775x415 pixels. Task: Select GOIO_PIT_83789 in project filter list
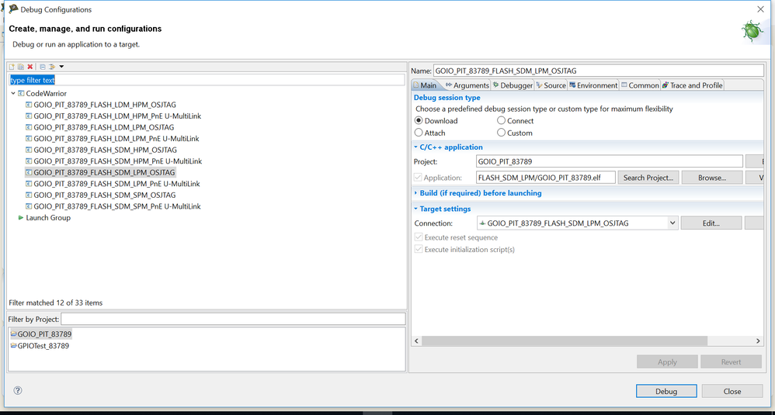44,334
